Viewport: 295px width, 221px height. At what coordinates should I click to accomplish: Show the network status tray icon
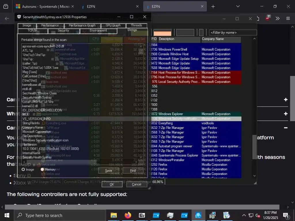[x=251, y=215]
